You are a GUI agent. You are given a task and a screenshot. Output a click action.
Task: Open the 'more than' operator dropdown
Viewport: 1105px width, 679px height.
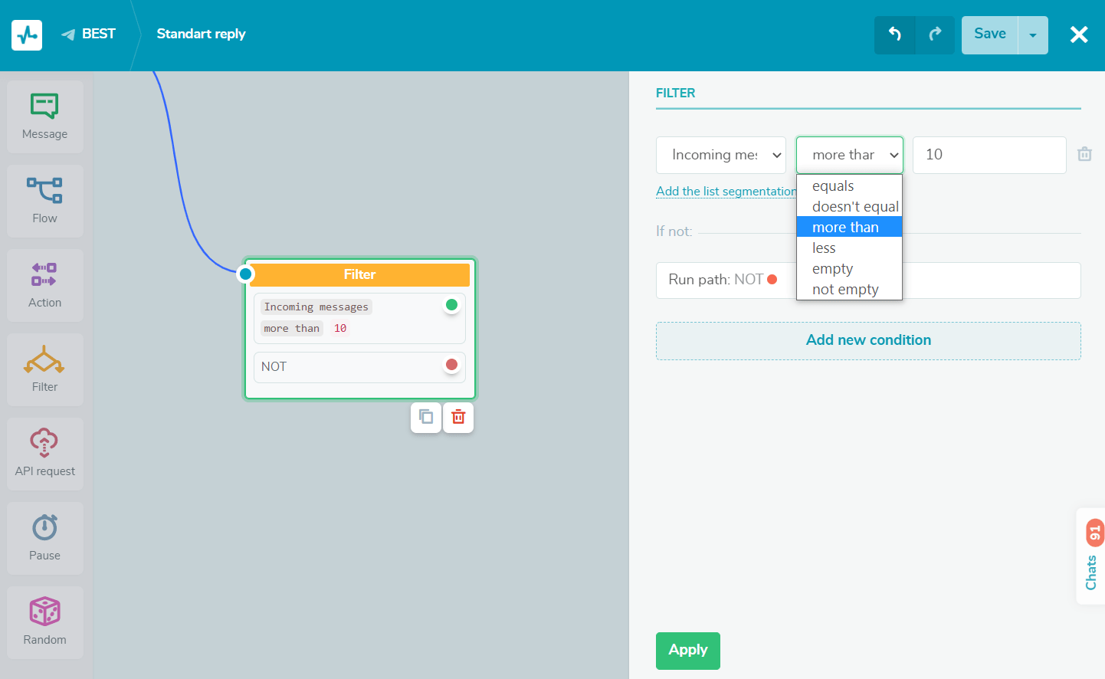click(850, 155)
